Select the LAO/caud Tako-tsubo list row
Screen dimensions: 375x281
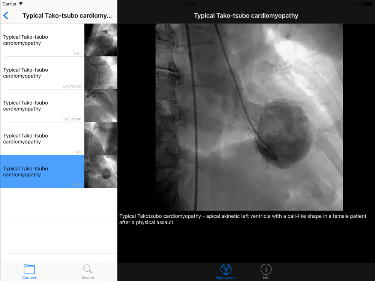point(42,73)
